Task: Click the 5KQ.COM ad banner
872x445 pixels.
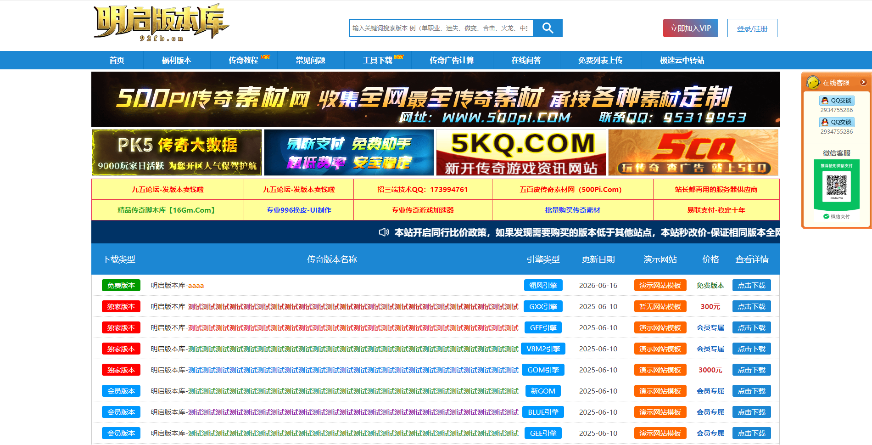Action: [x=521, y=152]
